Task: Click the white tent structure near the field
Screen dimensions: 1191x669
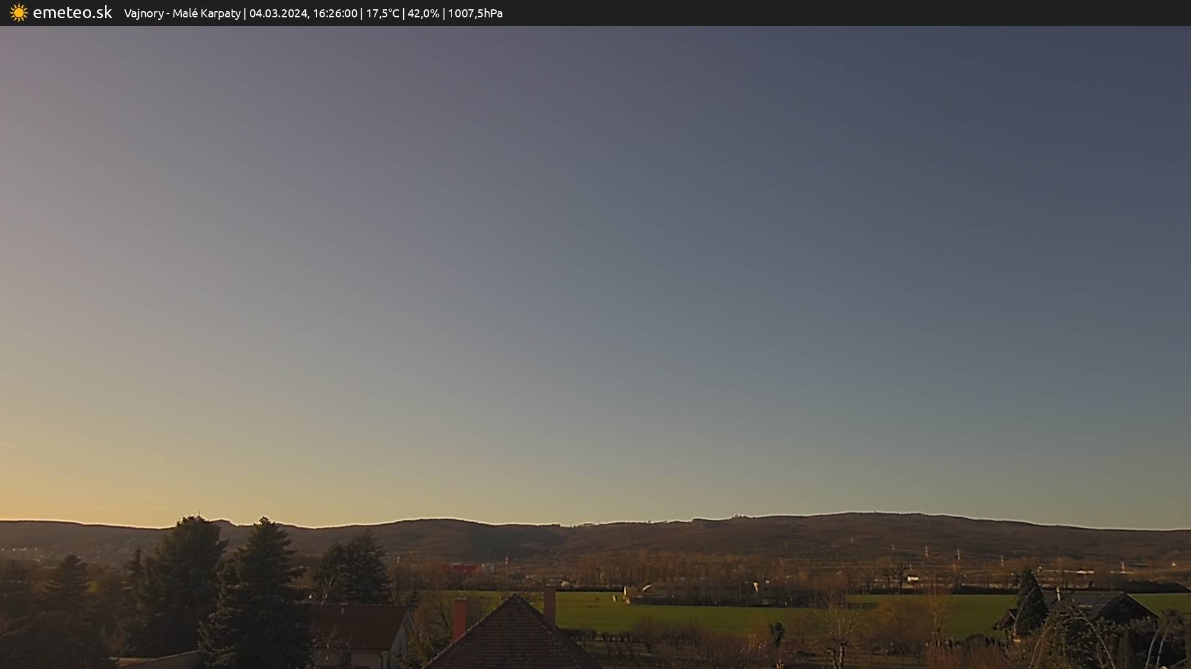Action: pos(645,588)
